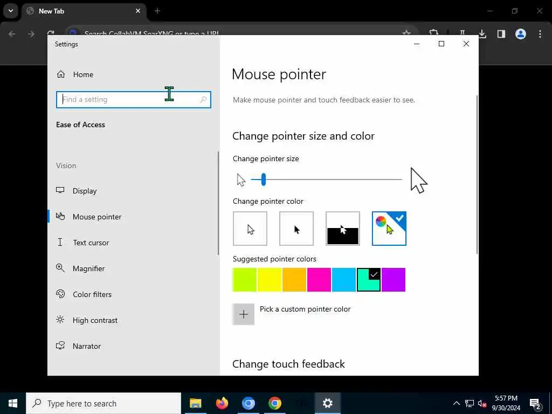Show hidden system tray icons
The image size is (552, 414).
456,403
